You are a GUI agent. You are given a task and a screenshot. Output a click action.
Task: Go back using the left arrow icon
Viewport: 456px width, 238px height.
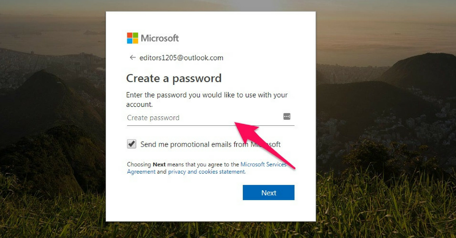133,58
